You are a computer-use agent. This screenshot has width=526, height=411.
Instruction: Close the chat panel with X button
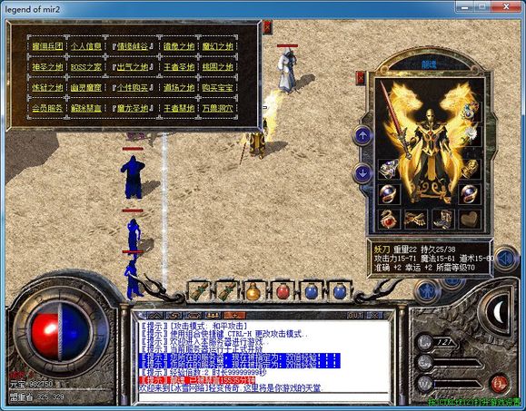click(374, 315)
